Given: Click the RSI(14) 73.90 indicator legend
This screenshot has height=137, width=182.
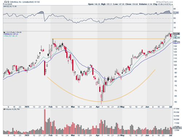Looking at the screenshot, I should pyautogui.click(x=10, y=7).
